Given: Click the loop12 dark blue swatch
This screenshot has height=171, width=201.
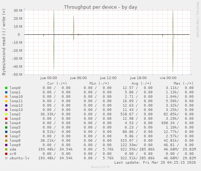Looking at the screenshot, I should [6, 105].
